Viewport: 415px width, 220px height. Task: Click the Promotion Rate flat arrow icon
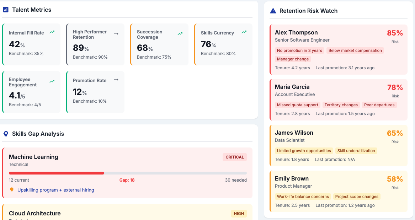116,80
